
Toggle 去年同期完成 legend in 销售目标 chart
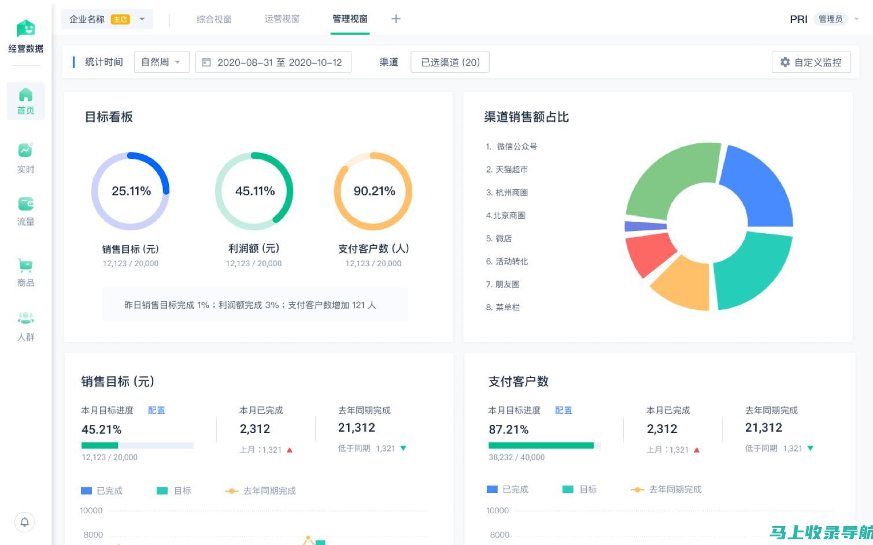(260, 491)
